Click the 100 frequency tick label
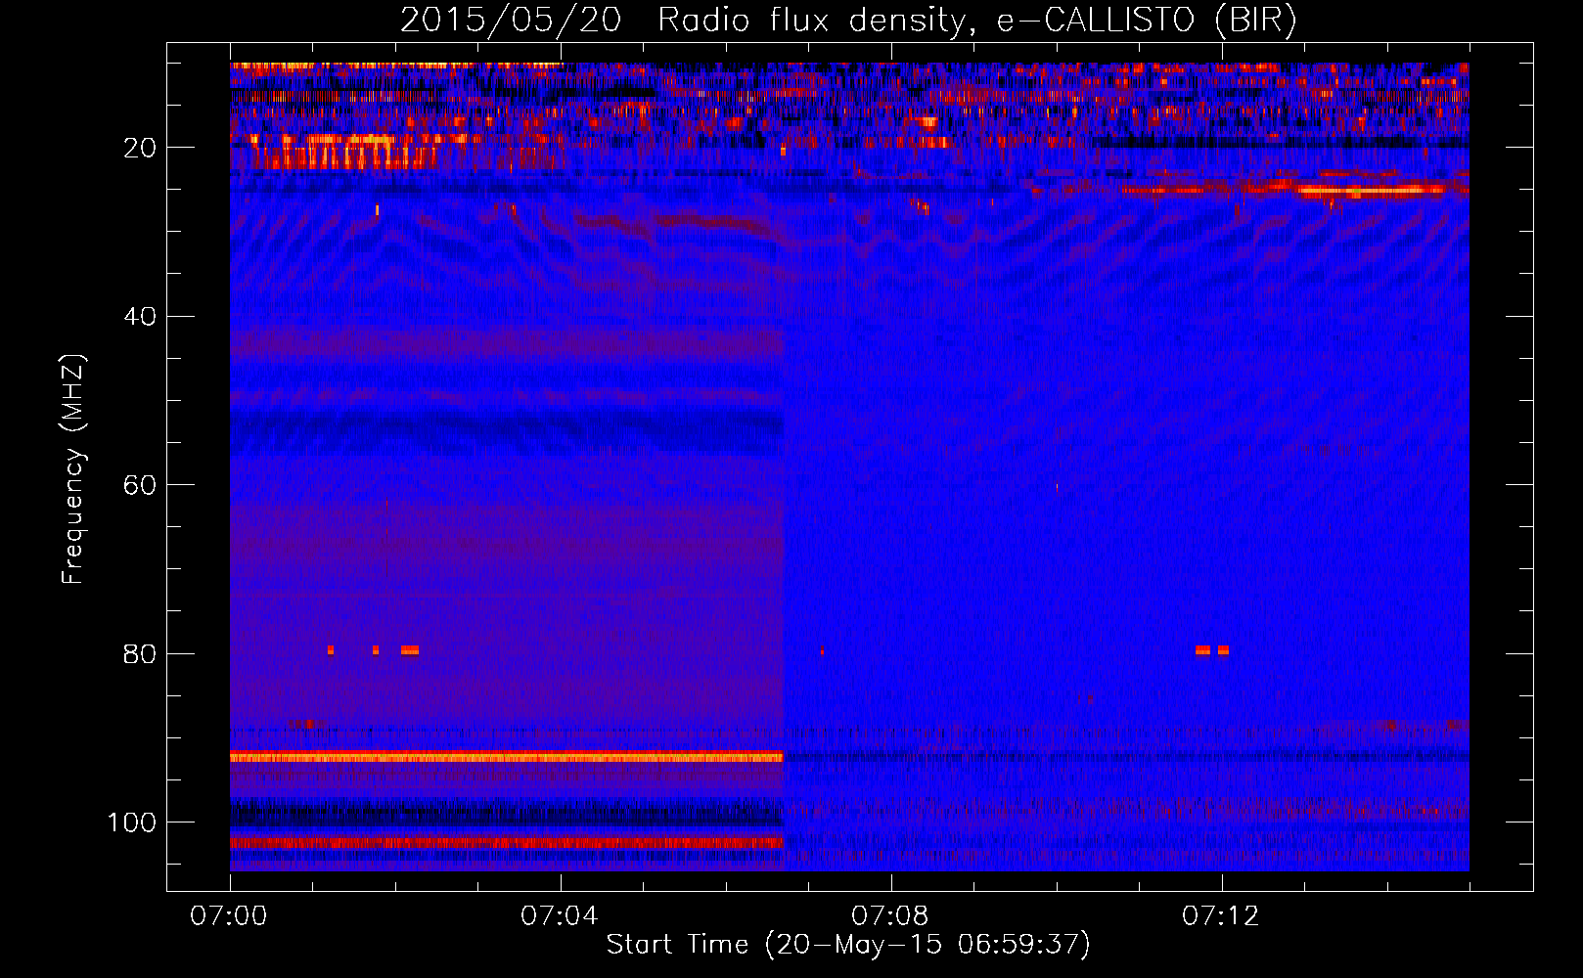The image size is (1583, 978). (x=132, y=822)
